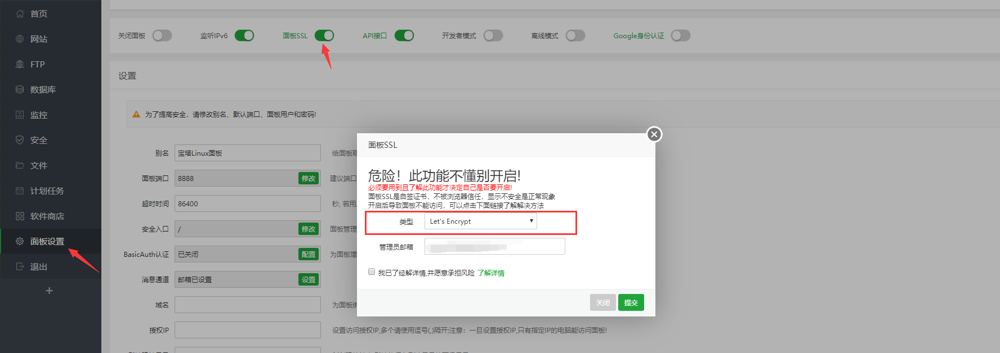The image size is (1000, 353).
Task: Toggle the API接口 switch
Action: (x=404, y=35)
